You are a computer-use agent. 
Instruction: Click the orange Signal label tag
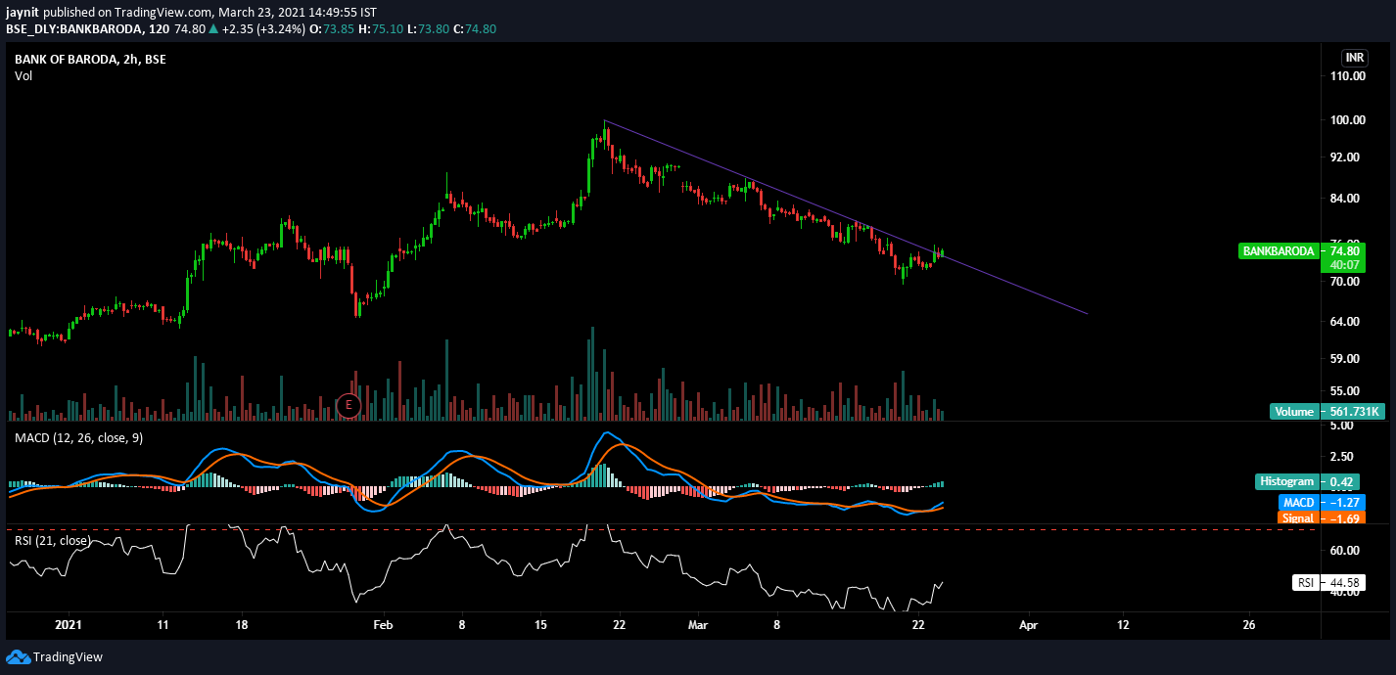click(1298, 518)
